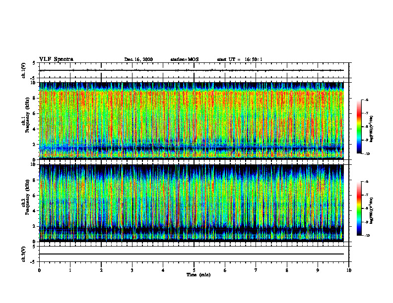Viewport: 393px width, 303px height.
Task: Click the "4" kHz tick on ch.2 axis
Action: pos(35,211)
